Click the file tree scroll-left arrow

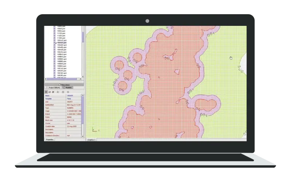[x=46, y=79]
